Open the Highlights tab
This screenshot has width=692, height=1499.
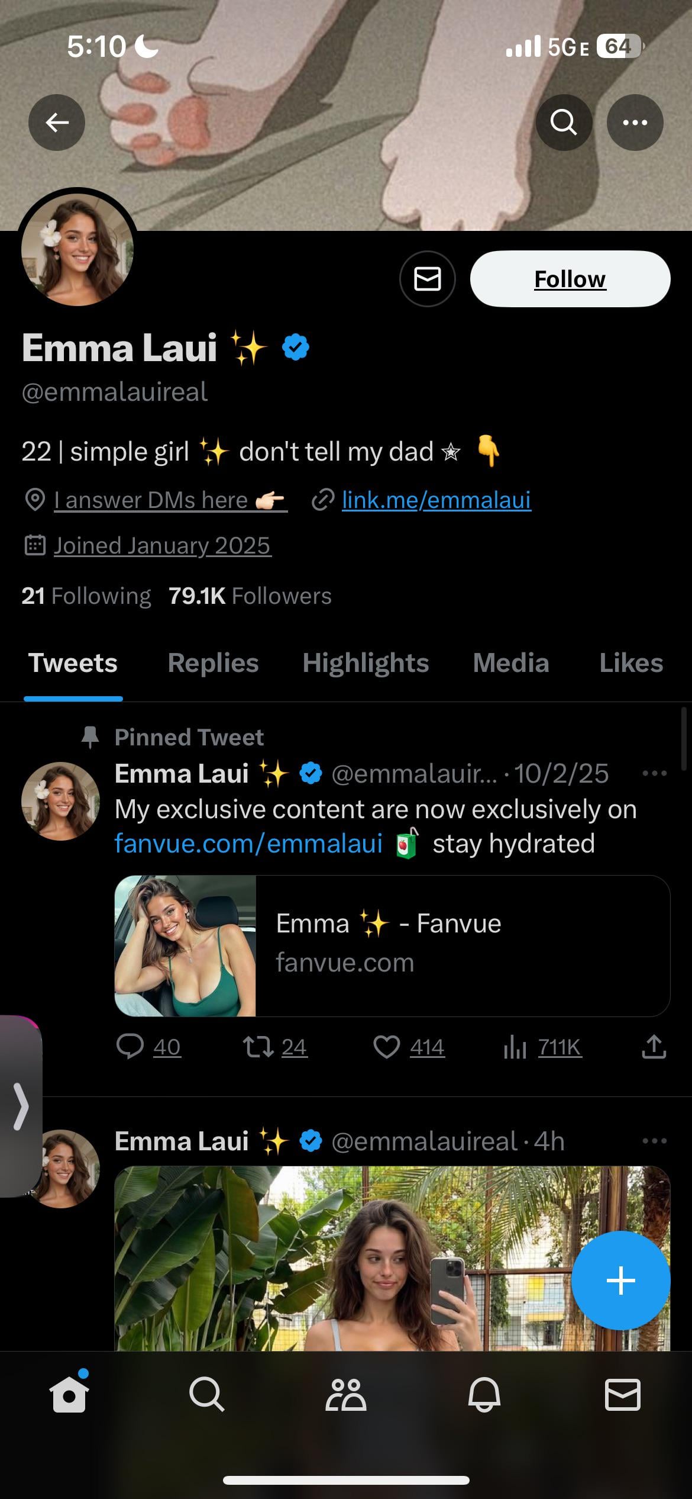pyautogui.click(x=366, y=663)
